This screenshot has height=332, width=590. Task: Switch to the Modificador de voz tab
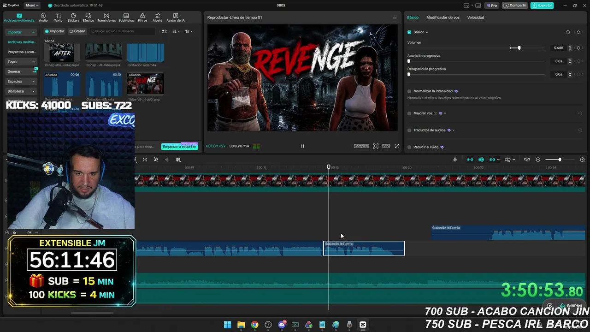443,18
